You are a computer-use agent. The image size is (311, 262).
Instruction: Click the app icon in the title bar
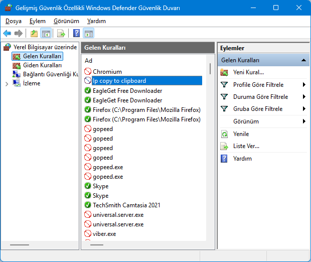[9, 8]
